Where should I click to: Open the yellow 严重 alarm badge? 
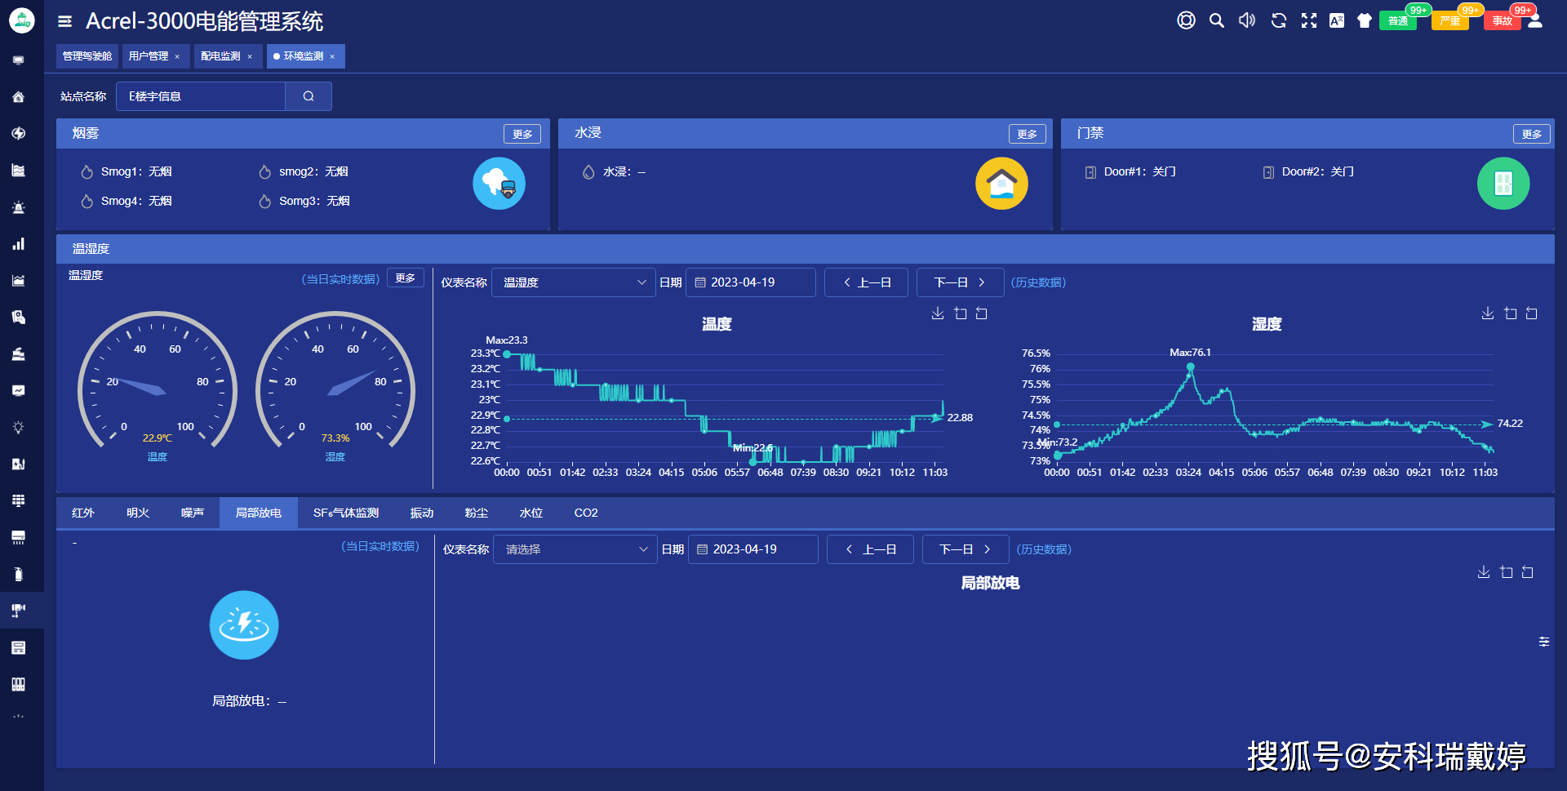coord(1450,21)
